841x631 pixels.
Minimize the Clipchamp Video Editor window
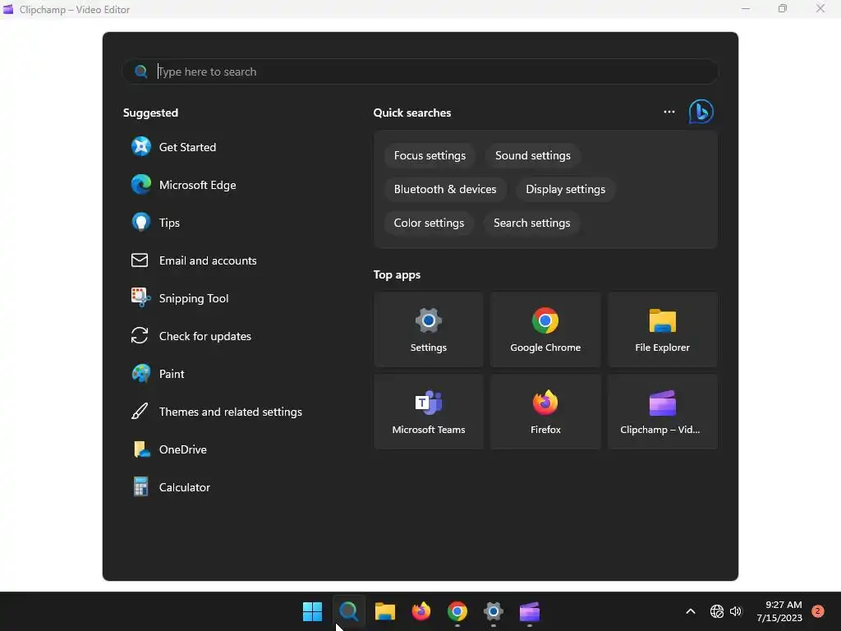(x=746, y=8)
